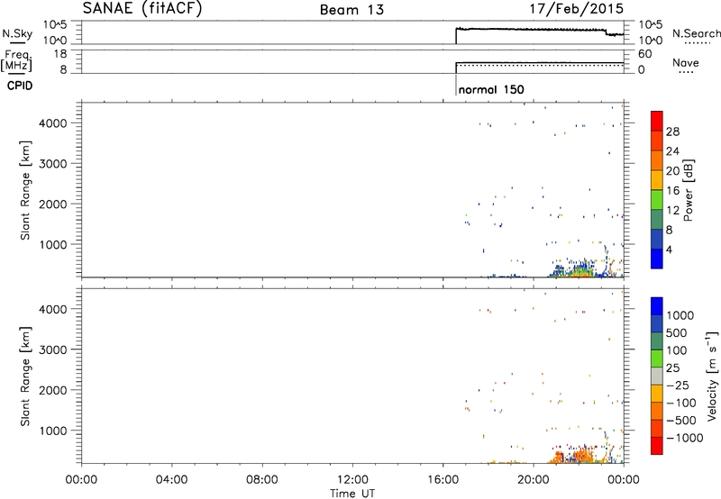Click the solid frequency trace line

539,62
